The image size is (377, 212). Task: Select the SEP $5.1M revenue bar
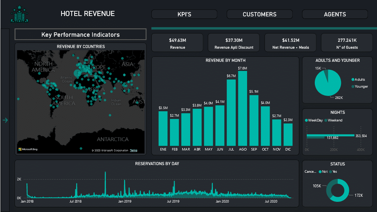point(254,120)
